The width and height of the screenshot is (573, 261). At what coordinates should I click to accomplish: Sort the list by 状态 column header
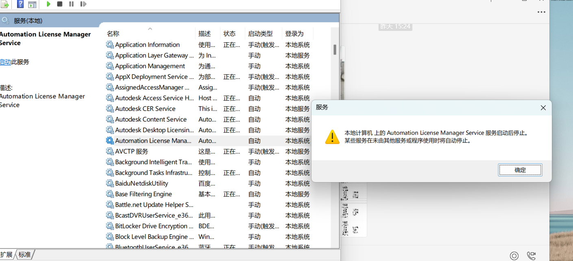pyautogui.click(x=229, y=34)
